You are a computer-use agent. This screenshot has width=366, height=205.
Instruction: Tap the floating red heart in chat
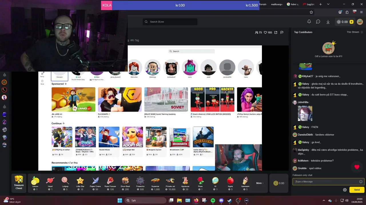[x=357, y=167]
